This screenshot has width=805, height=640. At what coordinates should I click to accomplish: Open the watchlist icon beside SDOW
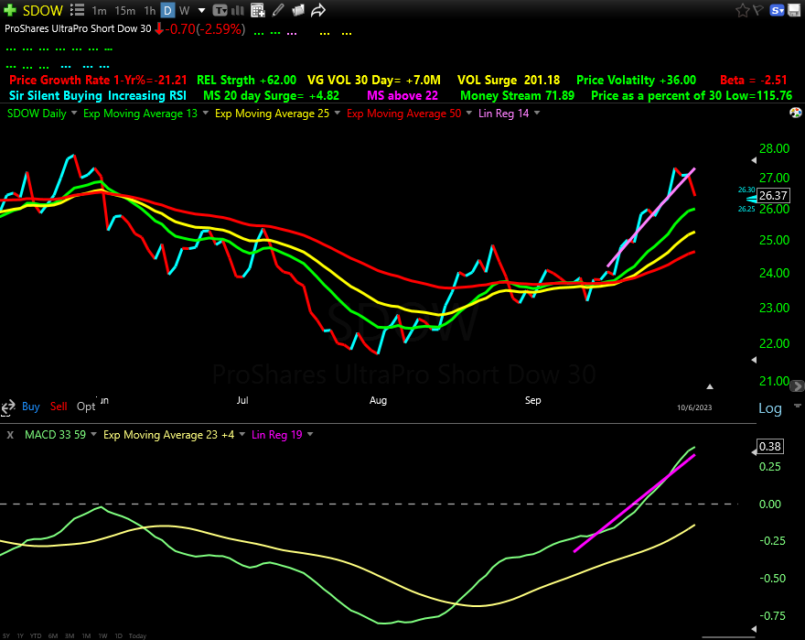pyautogui.click(x=76, y=11)
